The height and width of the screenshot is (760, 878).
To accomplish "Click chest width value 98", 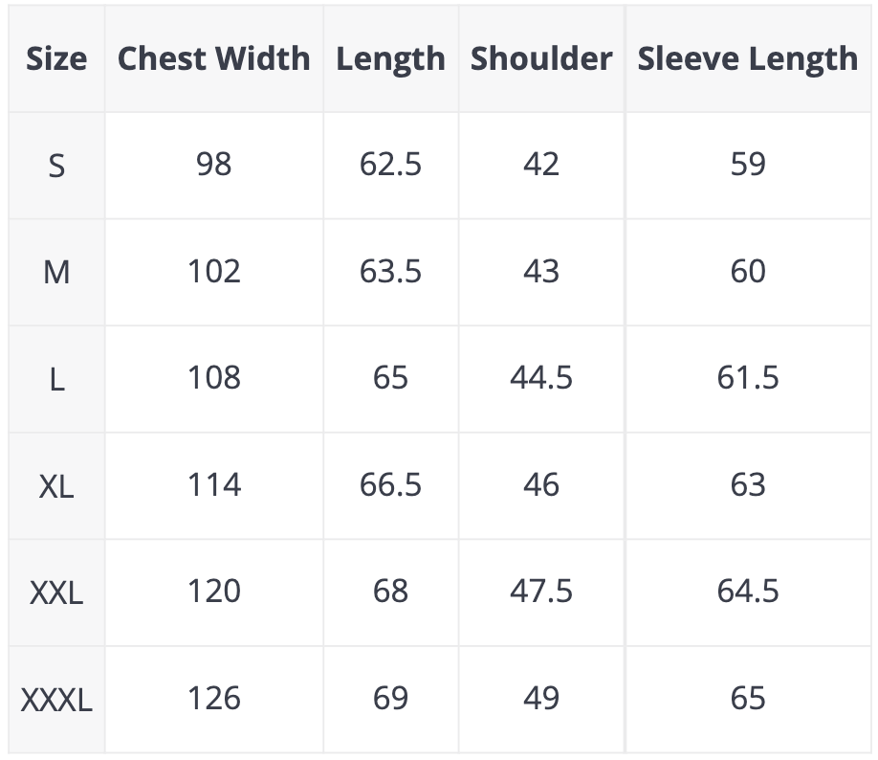I will [213, 165].
